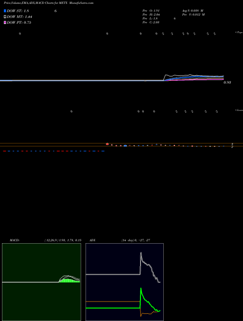
Task: Click the 'Avg V: 0.038 M' value
Action: (192, 10)
